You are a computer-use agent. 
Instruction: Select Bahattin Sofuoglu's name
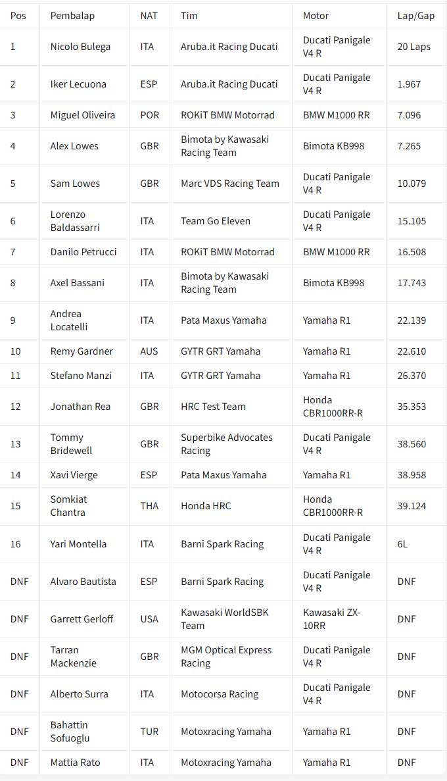pyautogui.click(x=70, y=732)
